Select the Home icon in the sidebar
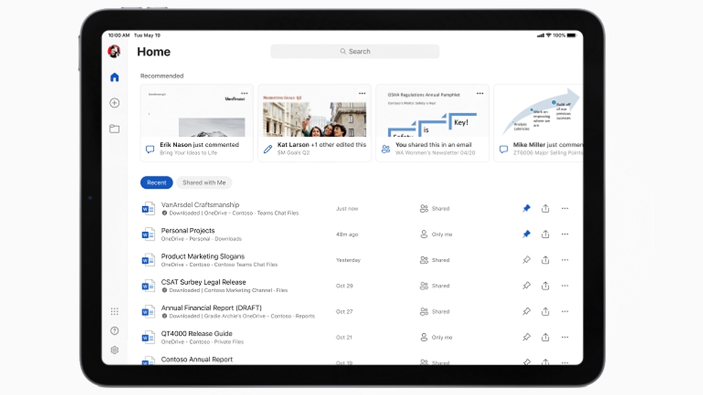The height and width of the screenshot is (395, 703). pyautogui.click(x=114, y=77)
